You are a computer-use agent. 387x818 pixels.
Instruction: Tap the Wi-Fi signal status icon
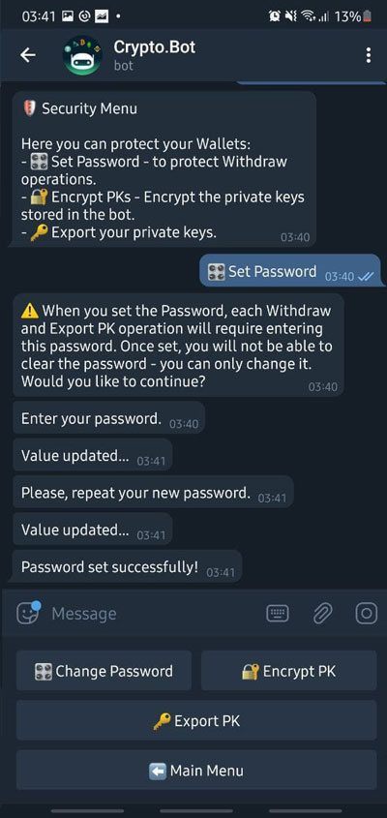pyautogui.click(x=308, y=16)
